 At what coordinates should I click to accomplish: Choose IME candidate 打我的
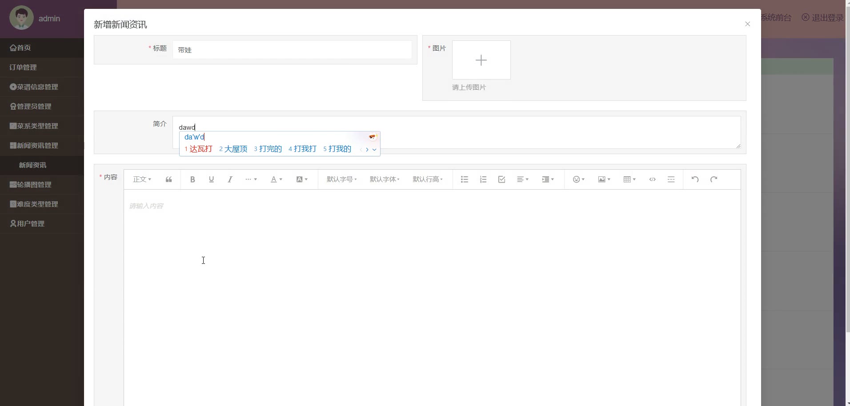click(x=337, y=149)
